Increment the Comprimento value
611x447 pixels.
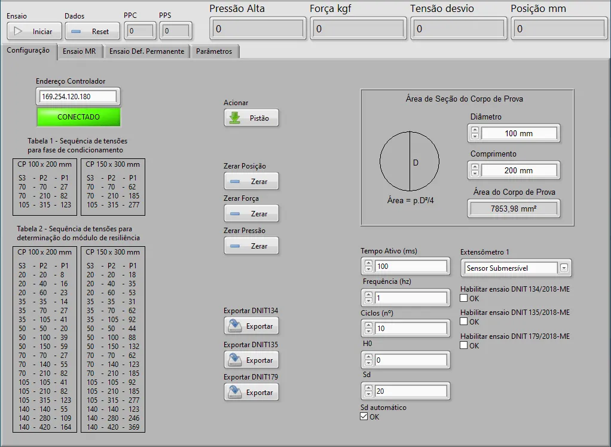click(x=475, y=167)
